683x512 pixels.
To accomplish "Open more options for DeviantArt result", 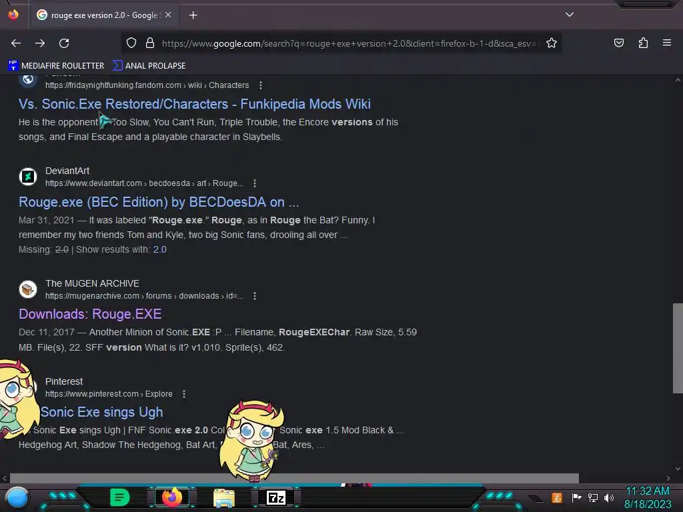I will 254,183.
